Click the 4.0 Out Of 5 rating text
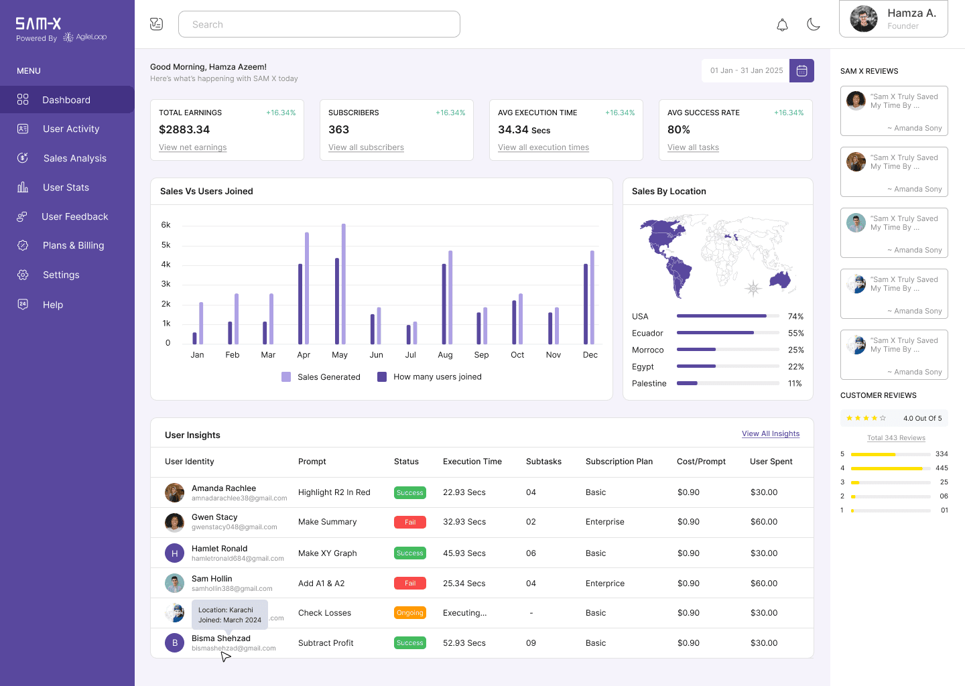The width and height of the screenshot is (965, 686). pyautogui.click(x=923, y=418)
